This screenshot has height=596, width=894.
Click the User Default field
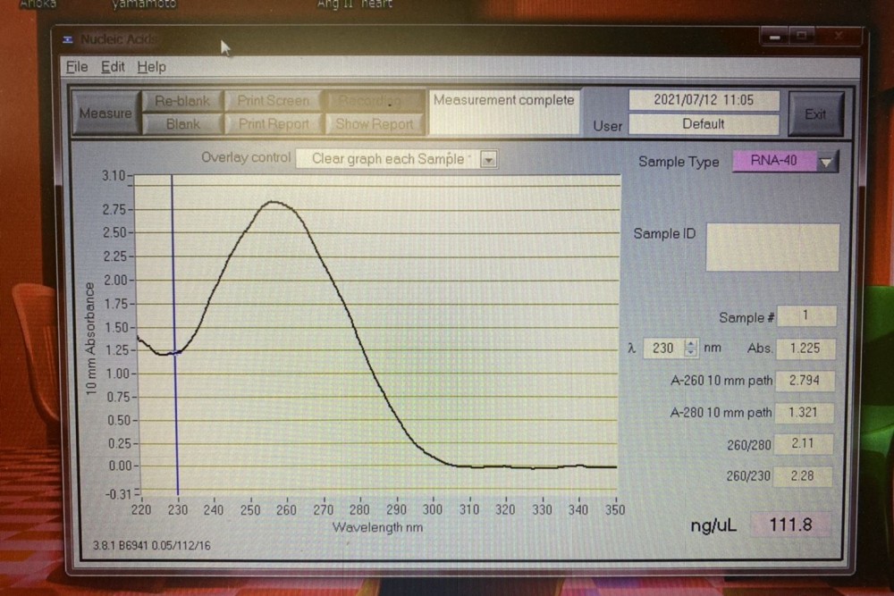(703, 124)
